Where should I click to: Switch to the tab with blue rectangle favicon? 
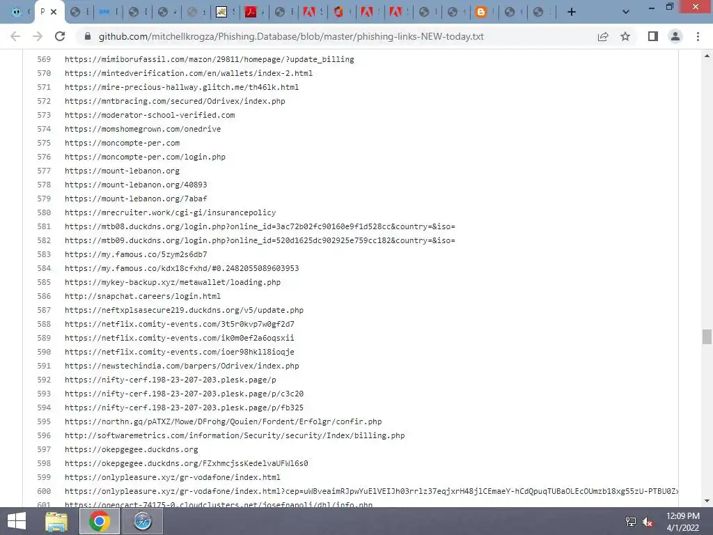point(104,13)
